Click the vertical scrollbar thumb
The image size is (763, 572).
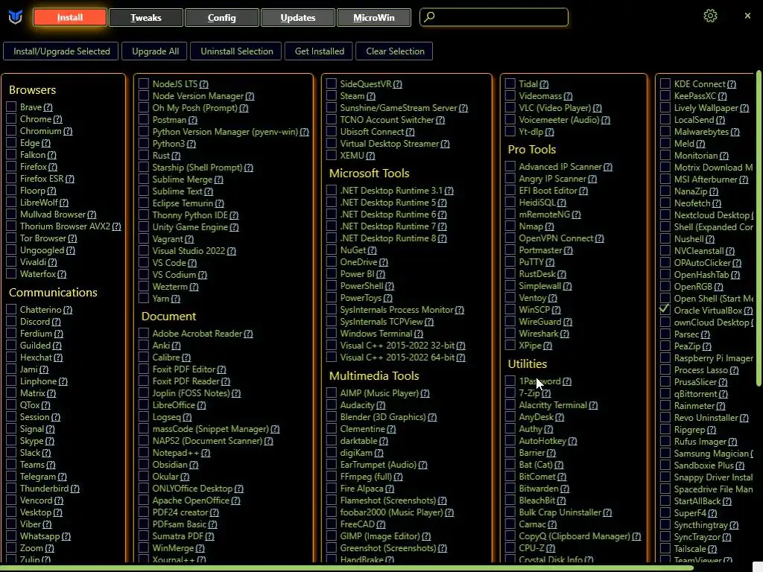[x=758, y=229]
